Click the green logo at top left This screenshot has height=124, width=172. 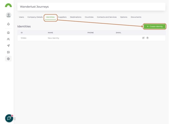click(x=8, y=5)
